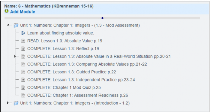
Task: Click document icon beside Assessment Readiness p.26
Action: (23, 96)
